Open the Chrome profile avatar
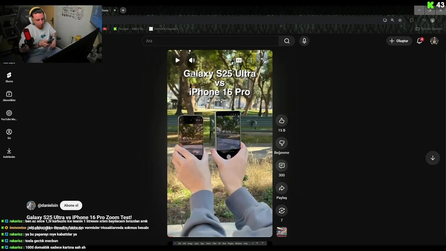 [432, 20]
